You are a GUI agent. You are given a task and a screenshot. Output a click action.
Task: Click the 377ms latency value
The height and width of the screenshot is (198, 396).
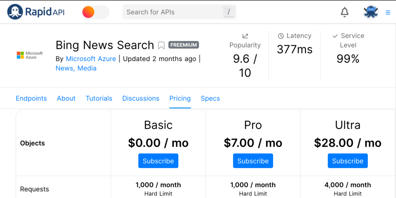click(x=295, y=49)
